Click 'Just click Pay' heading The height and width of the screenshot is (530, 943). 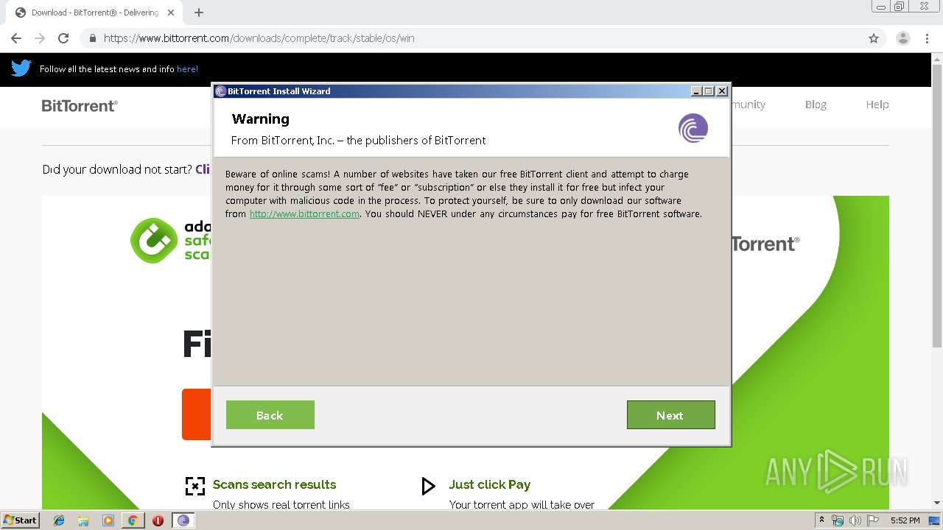click(489, 484)
